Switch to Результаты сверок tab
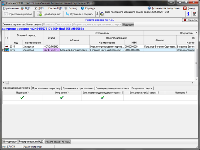Image resolution: width=200 pixels, height=150 pixels. 142,88
